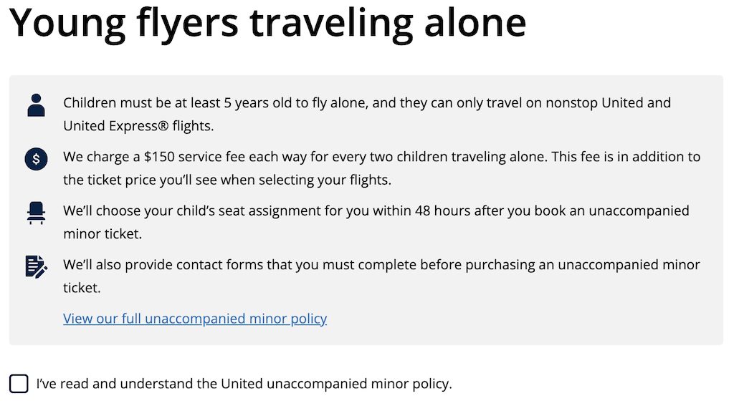
Task: Click the seat icon beside seat assignment
Action: (36, 213)
